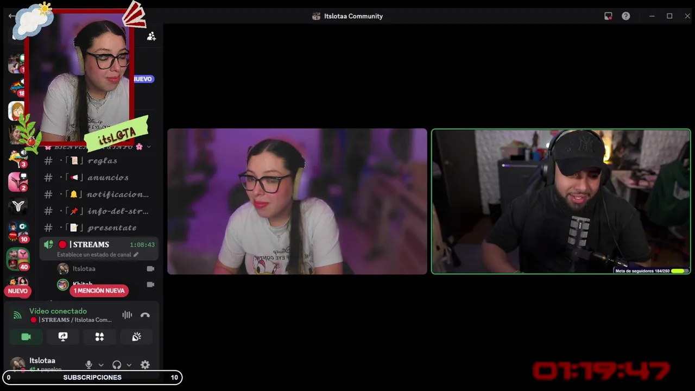Click Establece un estado de canal

click(x=94, y=255)
